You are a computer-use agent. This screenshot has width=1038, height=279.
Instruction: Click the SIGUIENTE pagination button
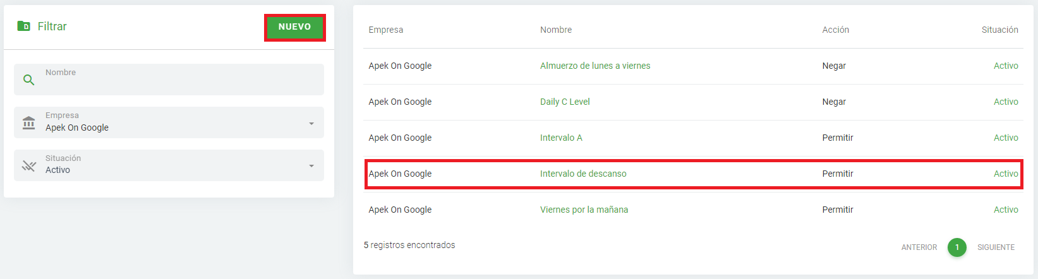click(x=996, y=247)
